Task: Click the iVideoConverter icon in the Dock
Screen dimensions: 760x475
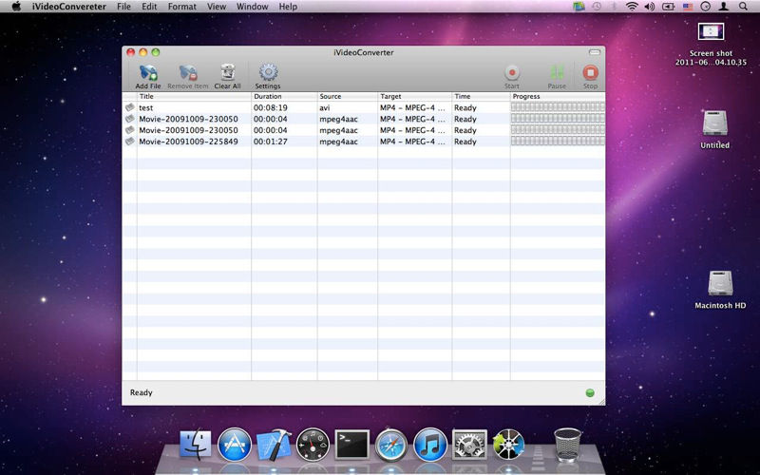Action: (x=508, y=444)
